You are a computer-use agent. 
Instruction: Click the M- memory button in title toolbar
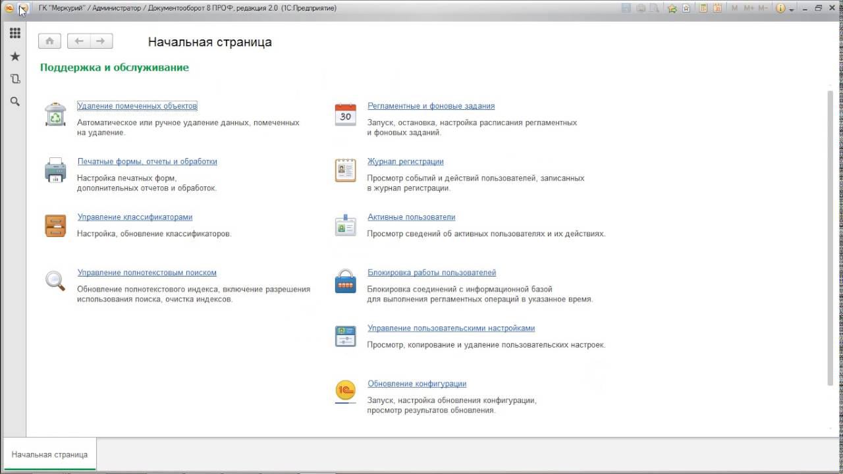763,9
